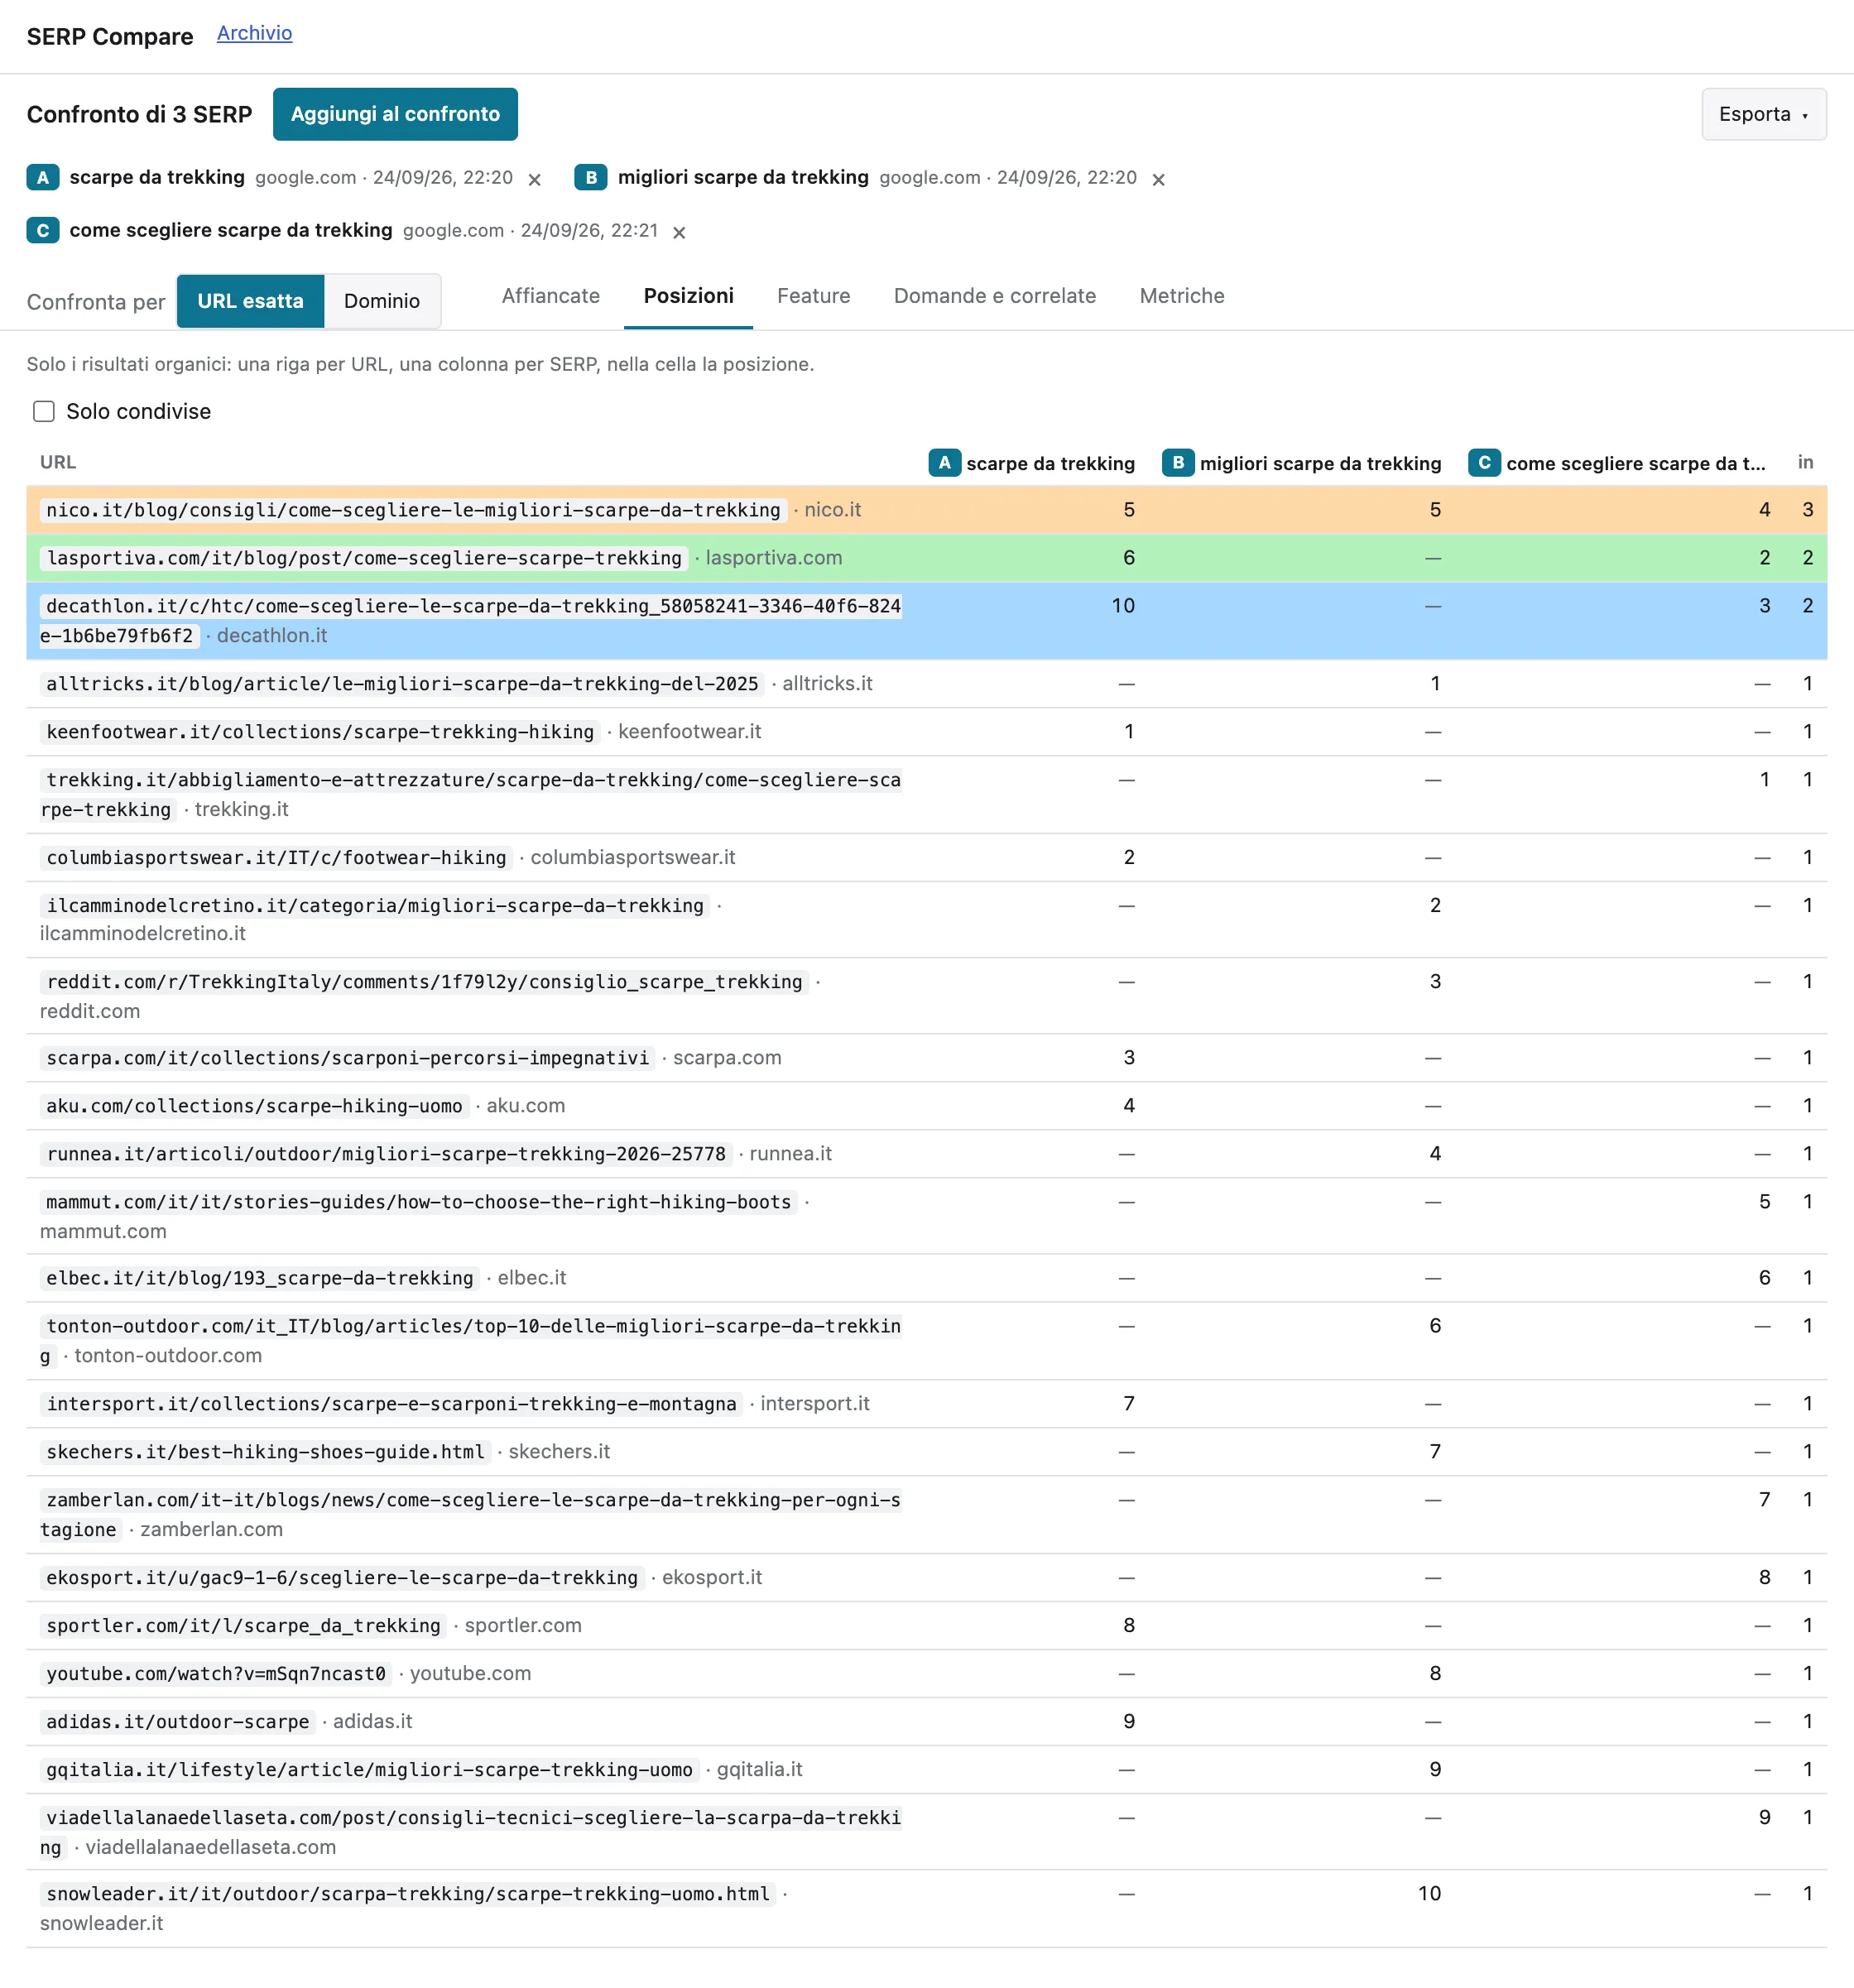
Task: Click the gqitalia.it lifestyle article URL
Action: click(x=369, y=1770)
